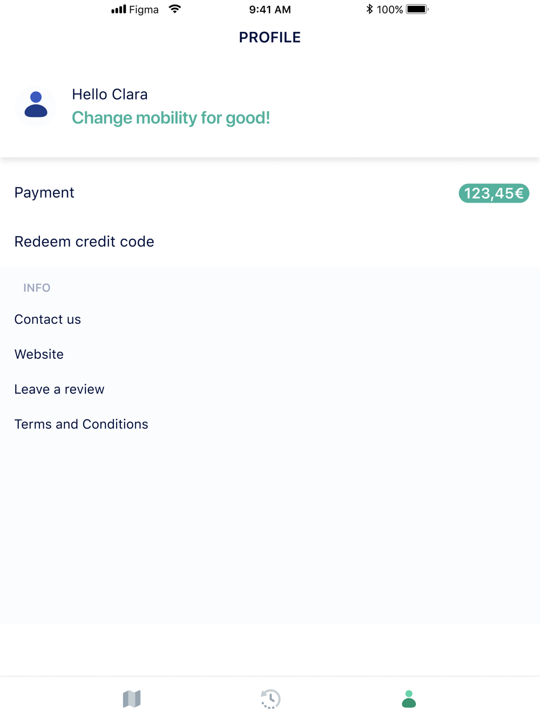View Terms and Conditions

81,424
